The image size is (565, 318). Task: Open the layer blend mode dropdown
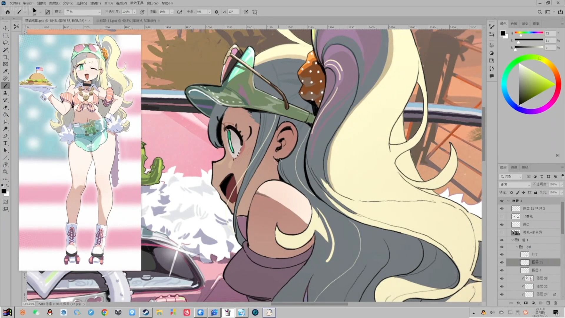515,185
